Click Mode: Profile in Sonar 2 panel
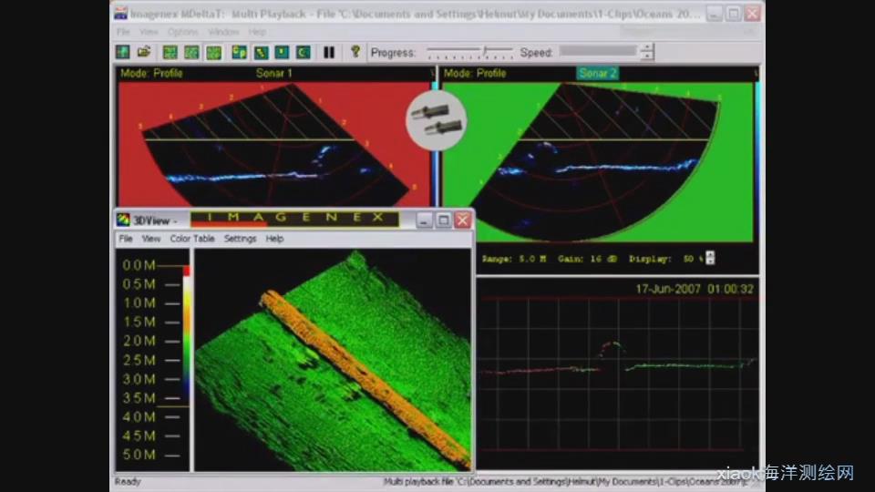875x492 pixels. [474, 73]
